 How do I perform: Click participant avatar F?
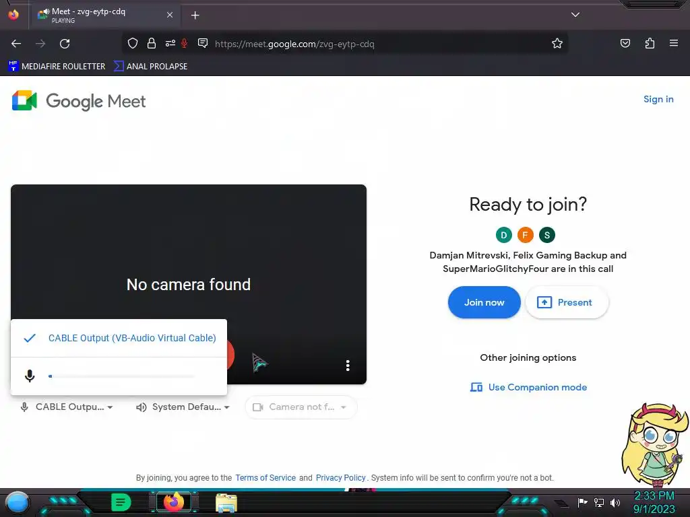tap(525, 235)
